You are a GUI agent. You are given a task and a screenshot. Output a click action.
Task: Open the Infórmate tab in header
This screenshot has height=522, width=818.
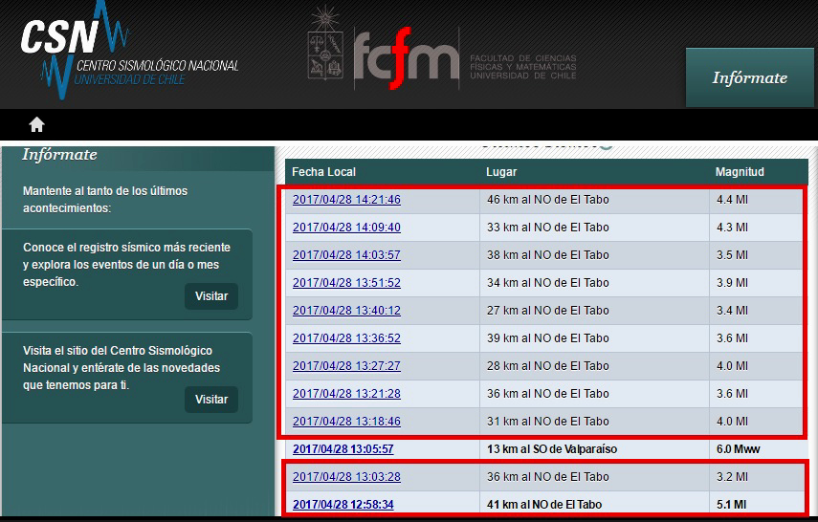point(749,78)
